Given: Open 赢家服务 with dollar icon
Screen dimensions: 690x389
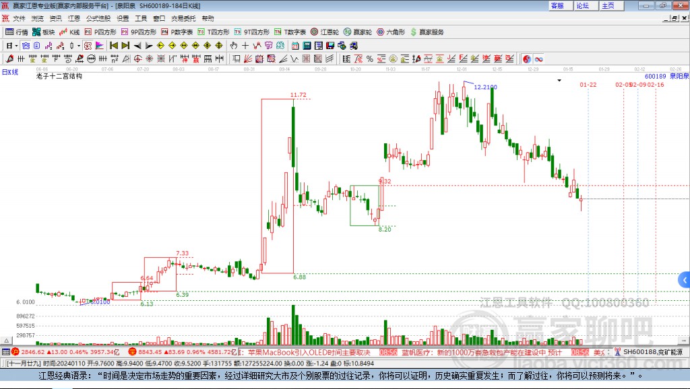Looking at the screenshot, I should 427,32.
